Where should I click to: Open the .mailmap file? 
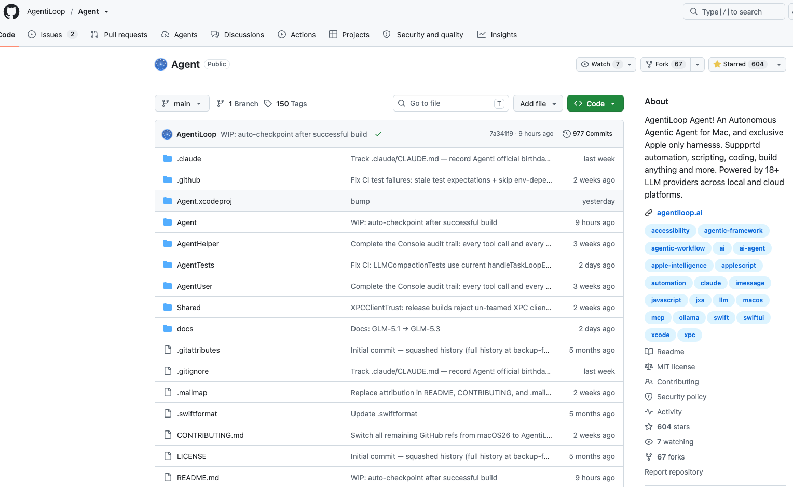click(192, 393)
